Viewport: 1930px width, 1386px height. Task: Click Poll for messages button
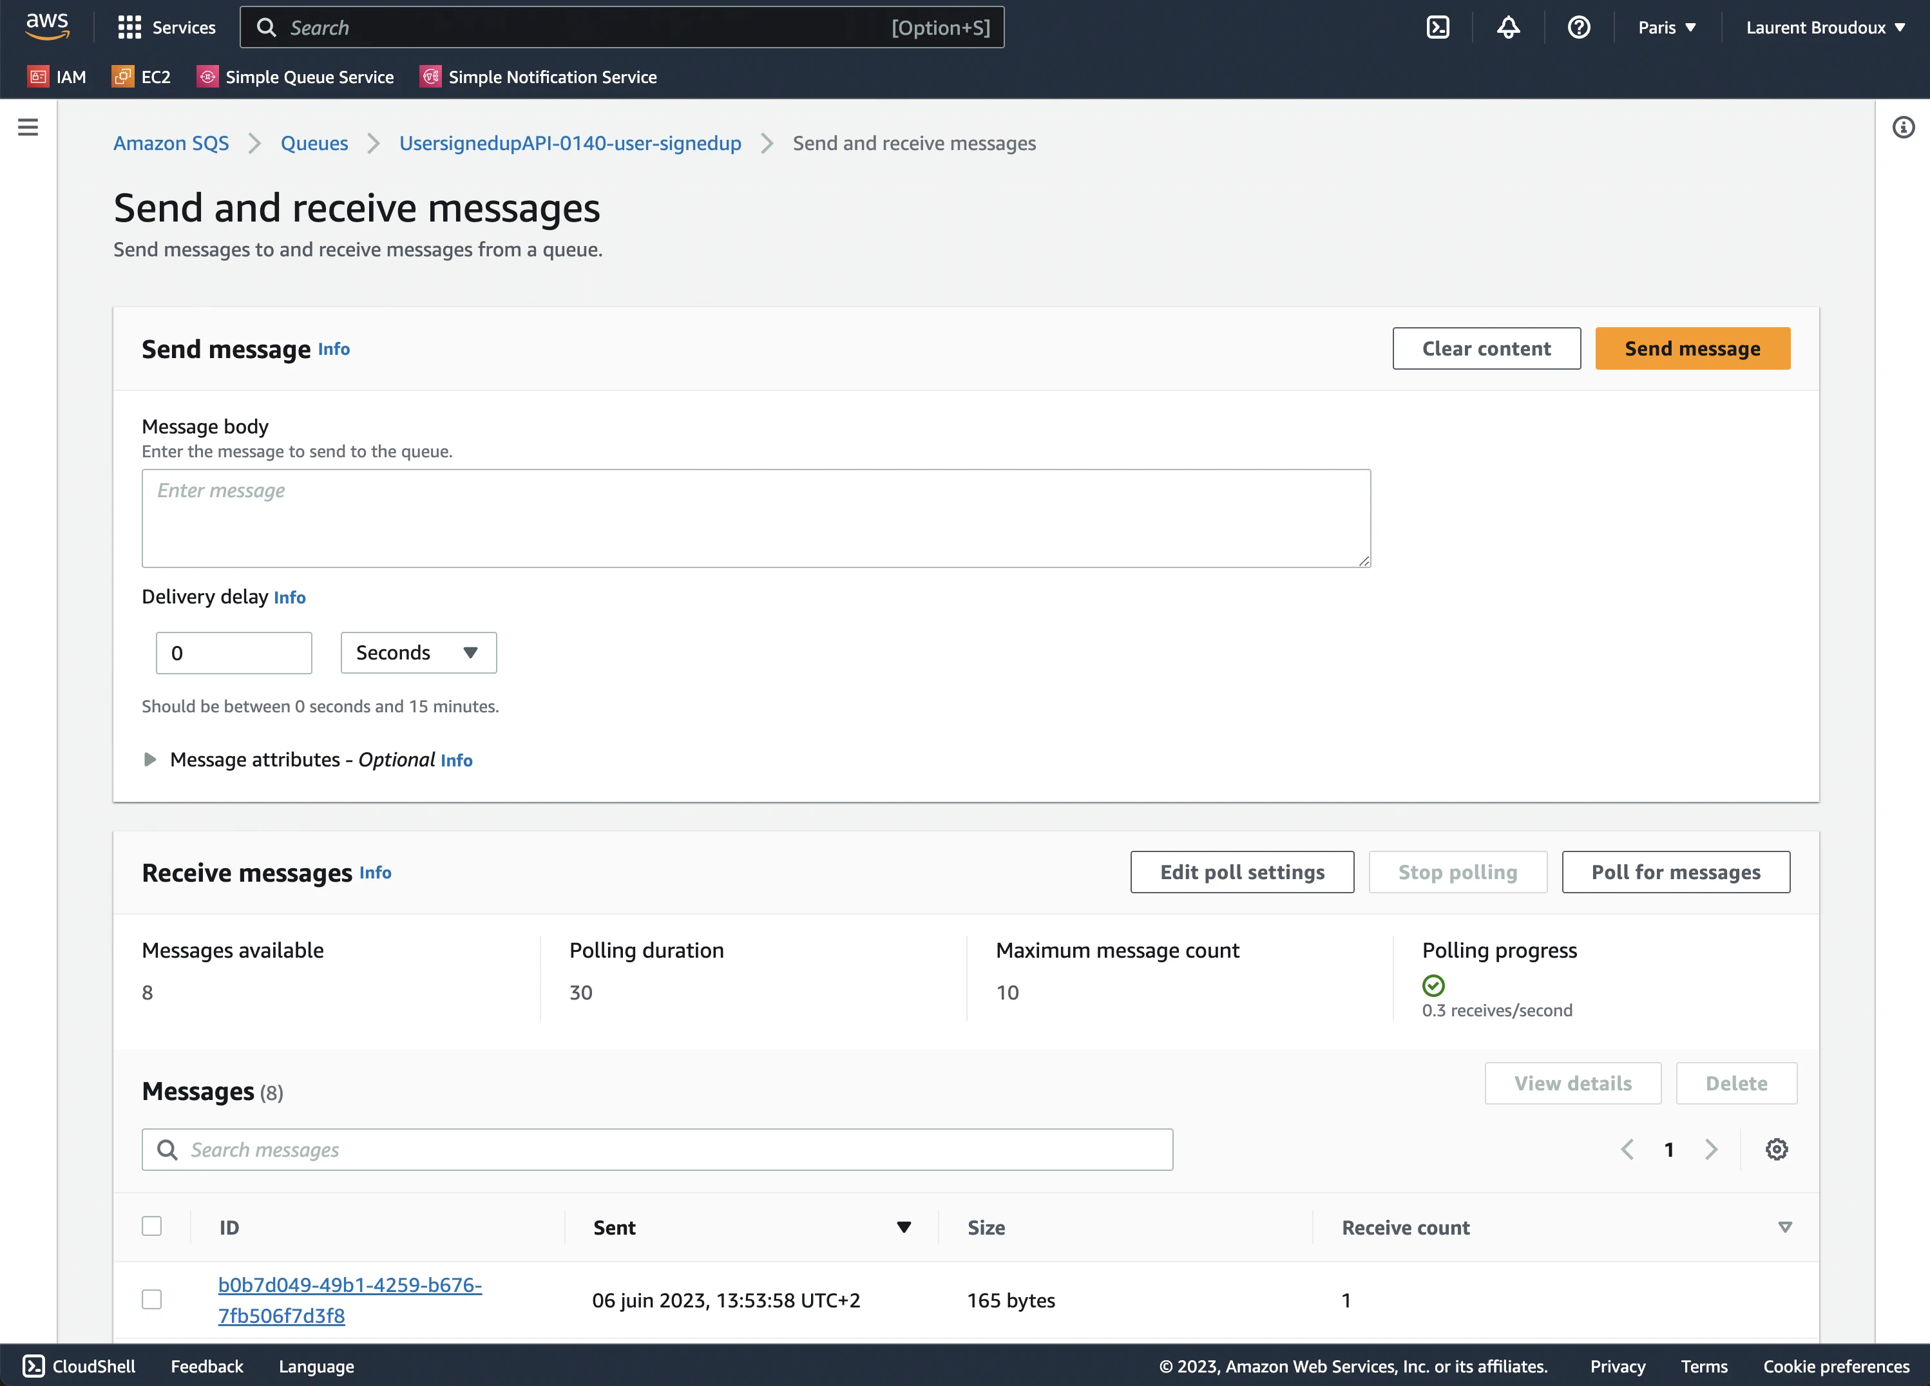coord(1675,872)
